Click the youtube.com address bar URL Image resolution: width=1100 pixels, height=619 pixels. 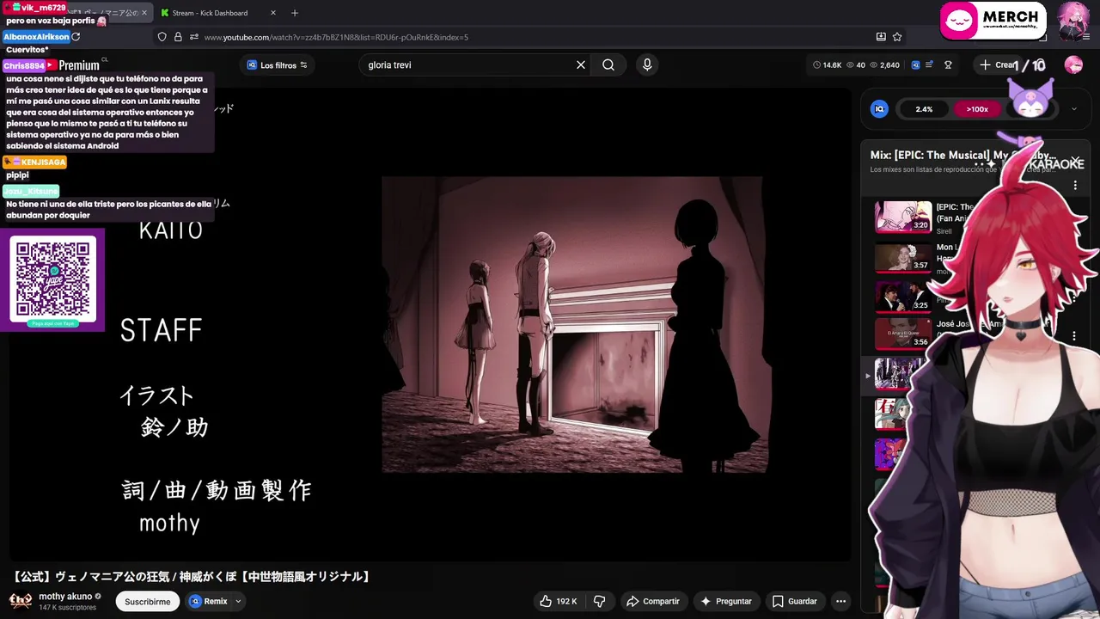(336, 37)
